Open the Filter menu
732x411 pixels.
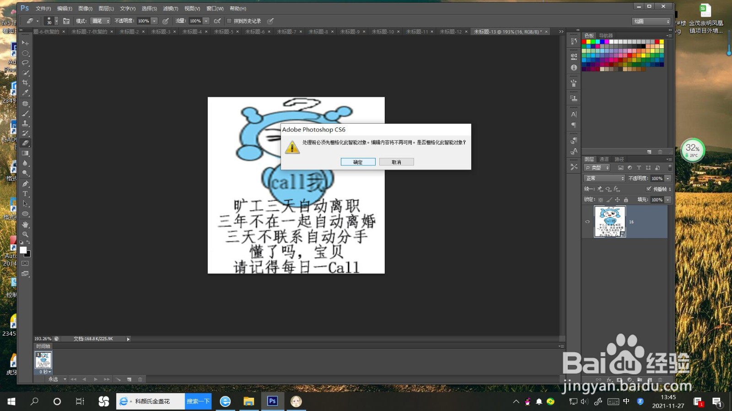pyautogui.click(x=171, y=9)
